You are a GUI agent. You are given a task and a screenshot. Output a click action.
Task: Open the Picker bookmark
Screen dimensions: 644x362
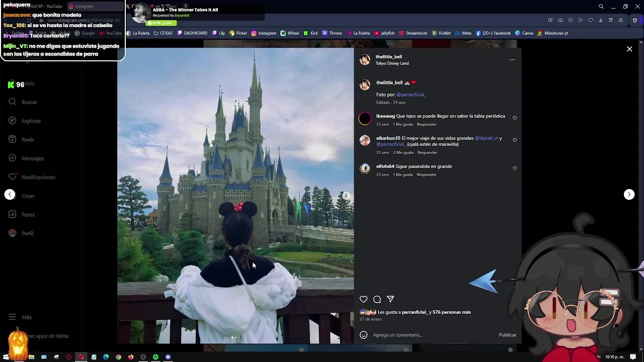238,33
